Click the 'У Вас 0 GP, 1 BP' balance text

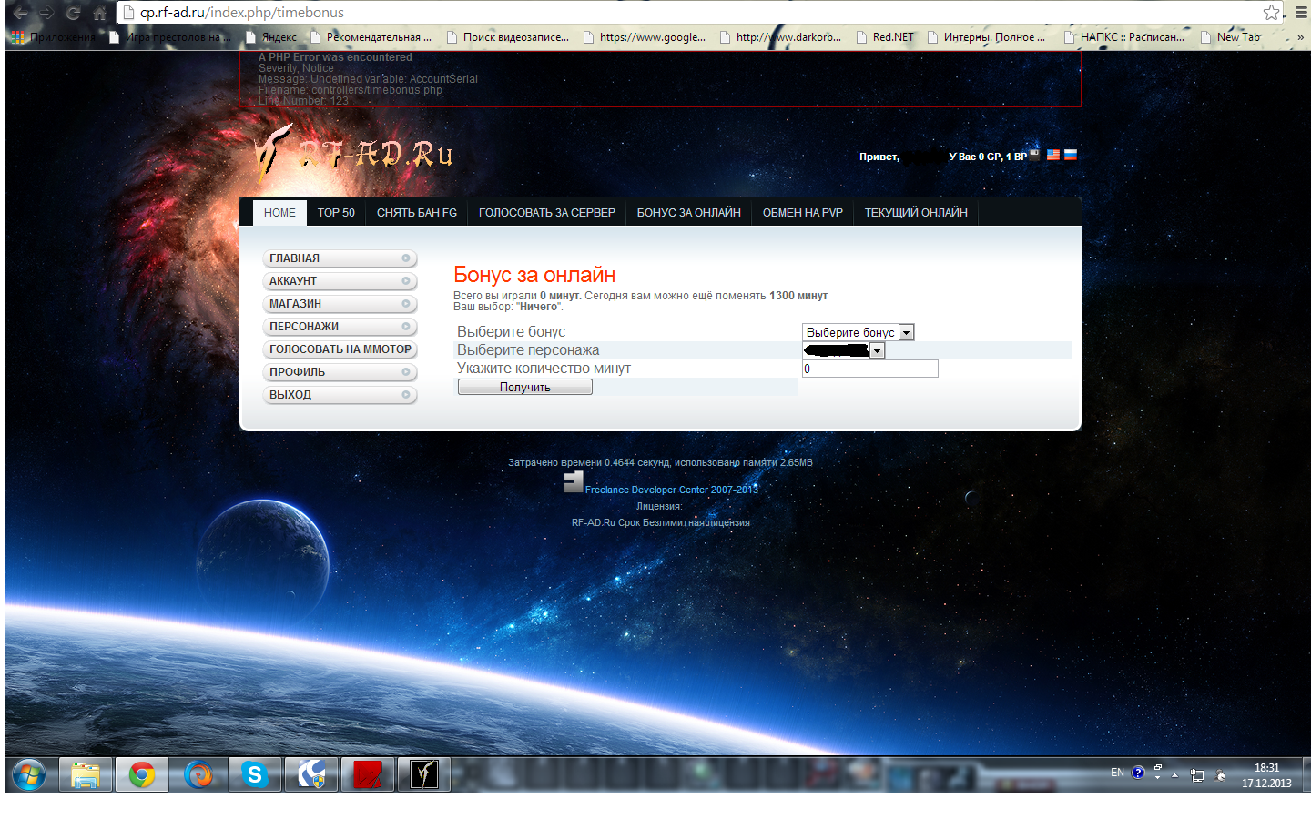(x=988, y=157)
